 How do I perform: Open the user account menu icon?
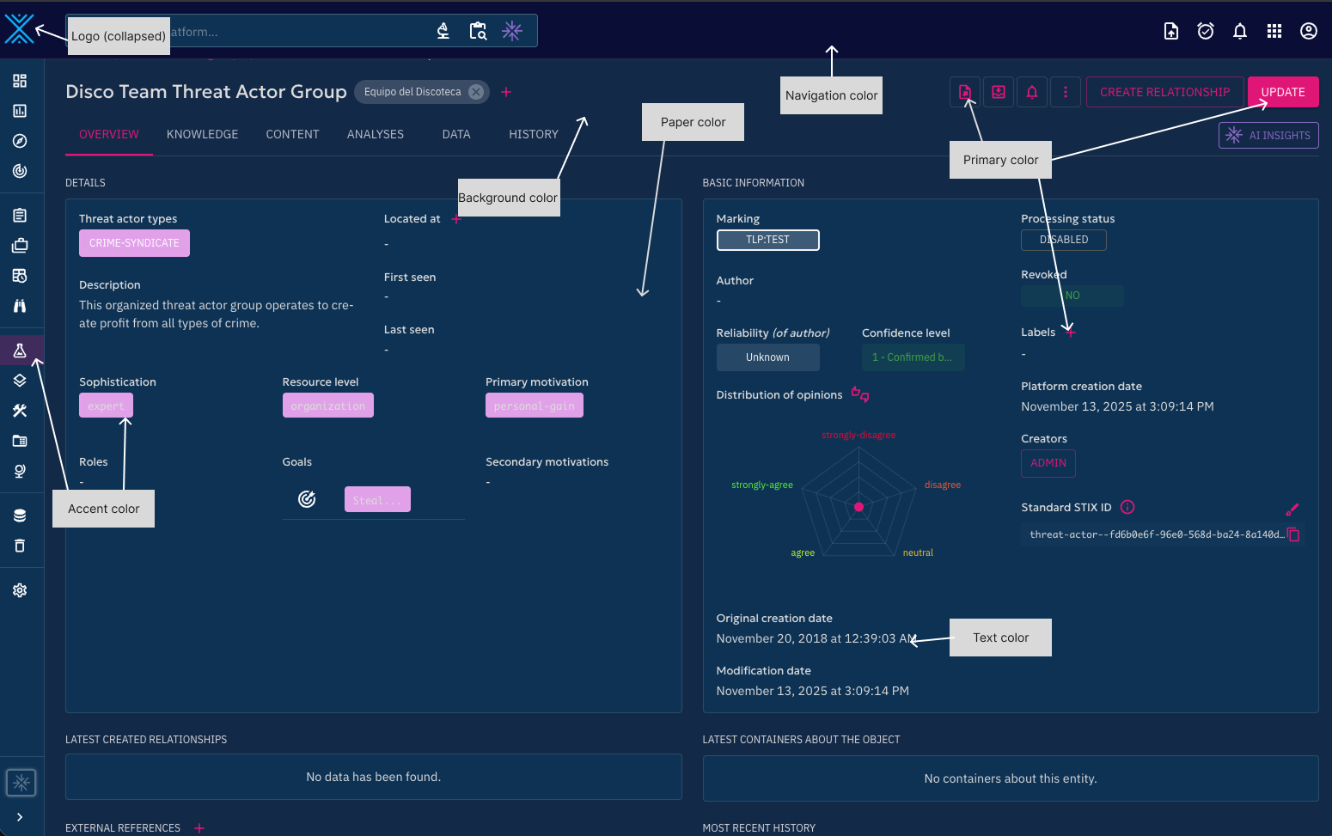[1308, 32]
